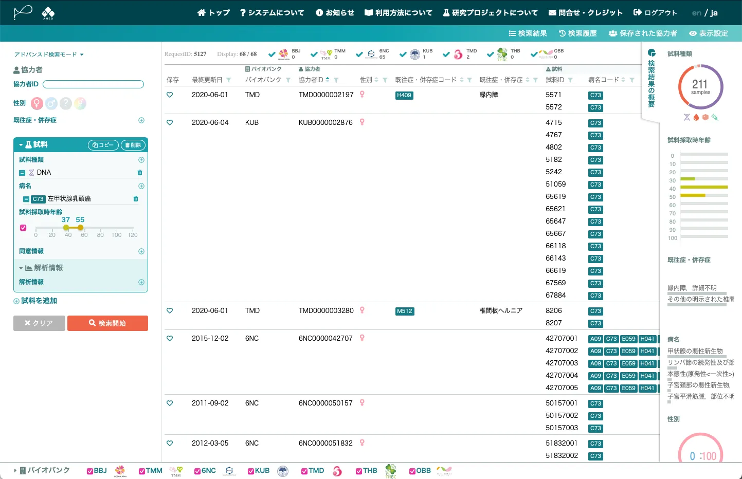The image size is (742, 479).
Task: Click the age slider handle at 55
Action: (x=80, y=228)
